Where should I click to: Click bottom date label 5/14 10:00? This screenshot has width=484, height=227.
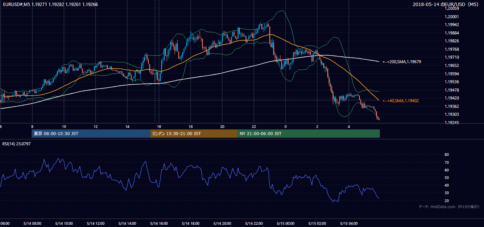tap(64, 224)
